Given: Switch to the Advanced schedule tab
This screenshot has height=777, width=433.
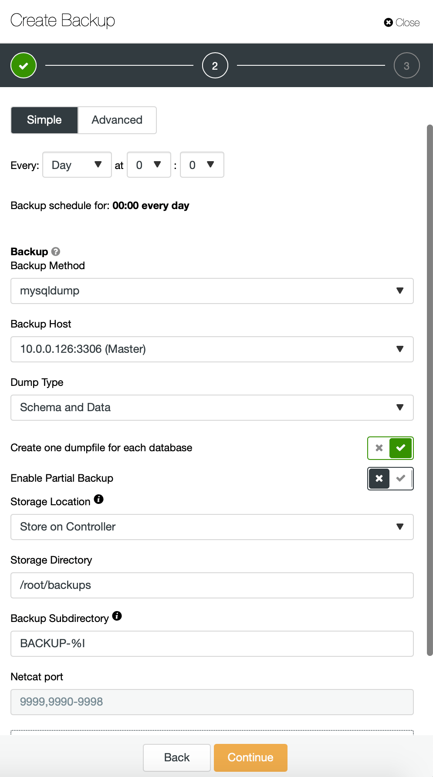Looking at the screenshot, I should 117,120.
